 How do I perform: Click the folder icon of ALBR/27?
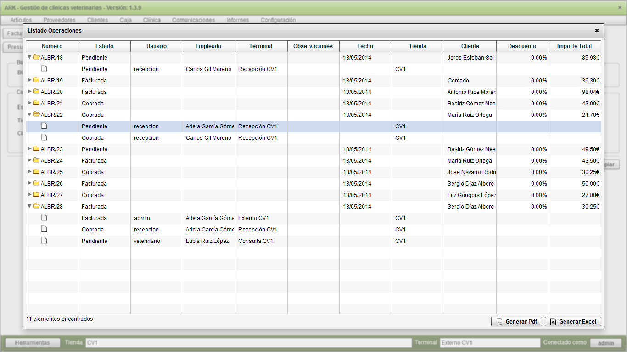coord(36,195)
